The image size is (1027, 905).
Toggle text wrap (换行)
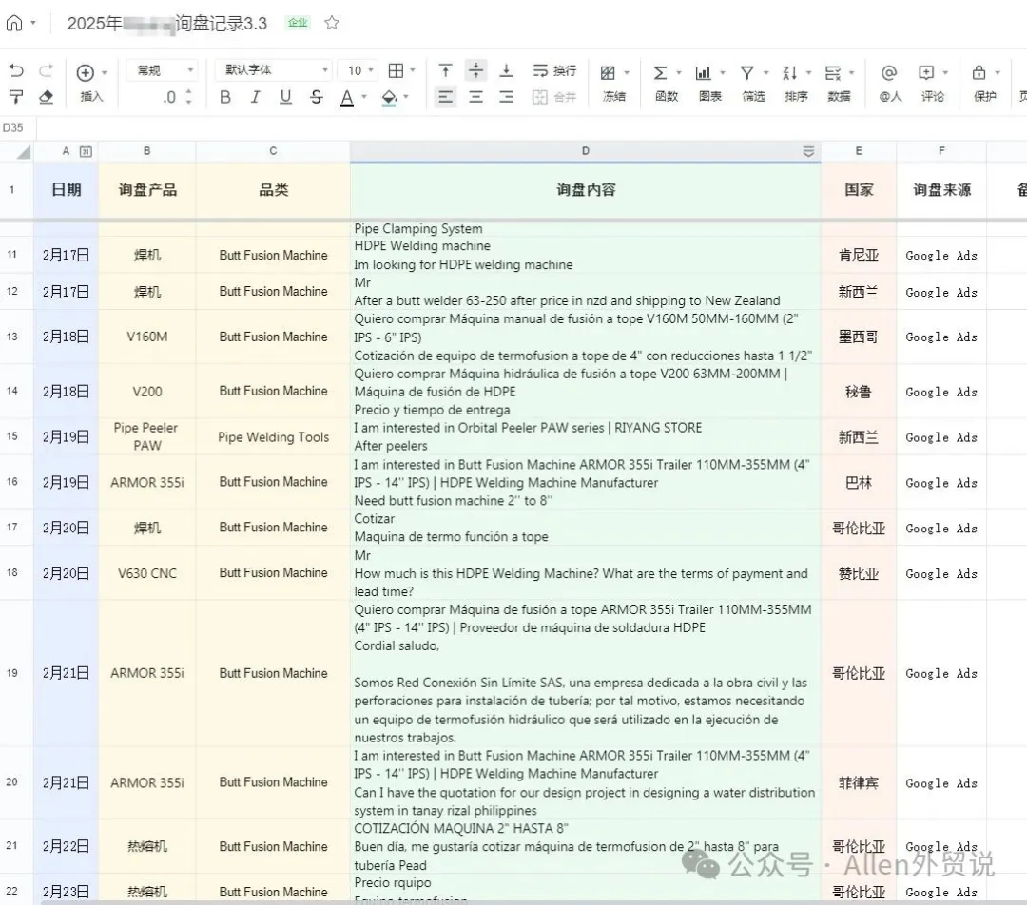(554, 70)
